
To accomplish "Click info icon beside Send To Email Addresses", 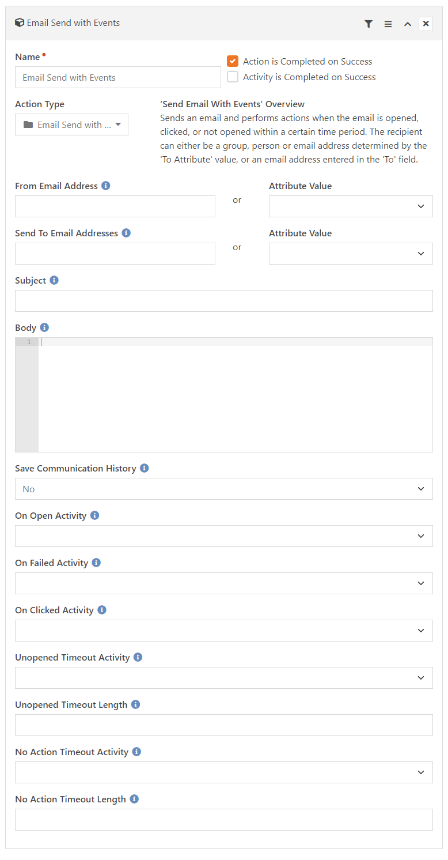I will (x=126, y=233).
